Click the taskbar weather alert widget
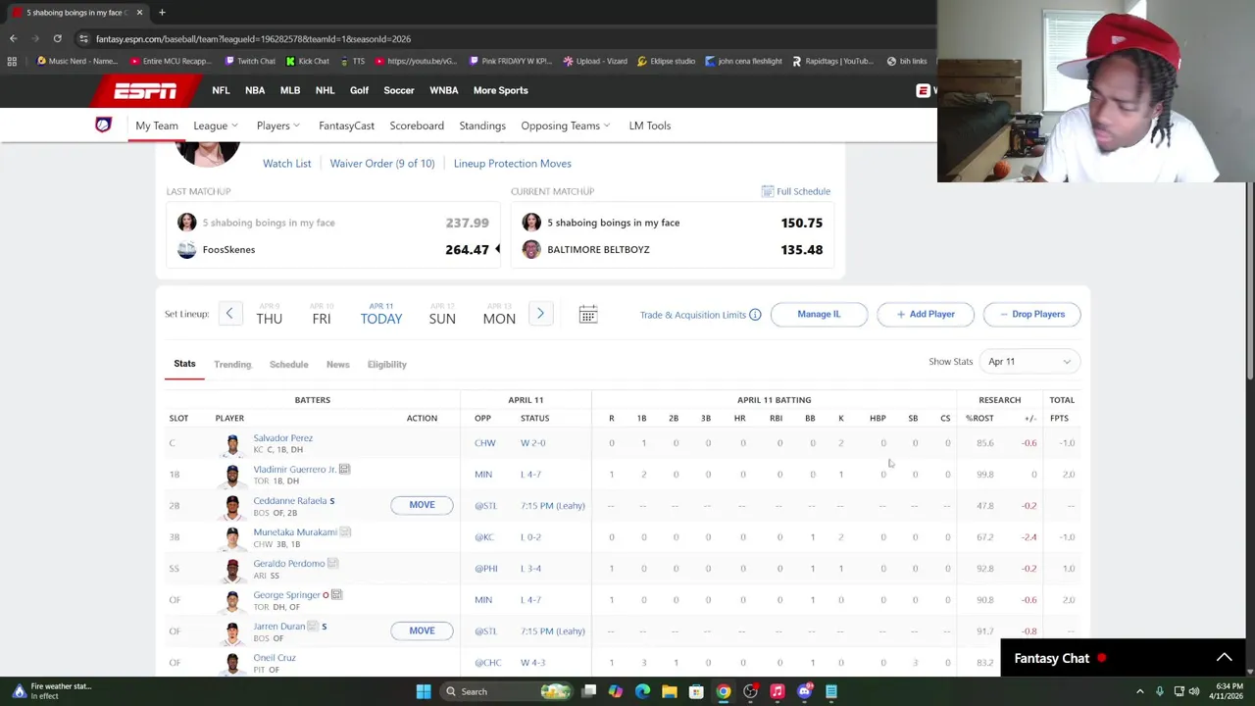 coord(51,691)
